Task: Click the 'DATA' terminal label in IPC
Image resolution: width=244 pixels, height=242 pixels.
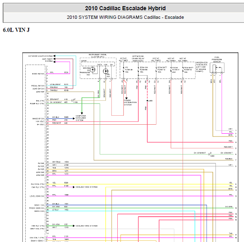Action: (99, 65)
